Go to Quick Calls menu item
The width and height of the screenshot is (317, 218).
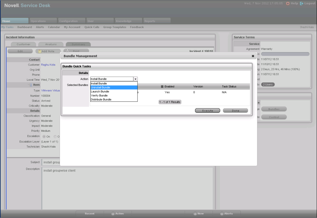coord(92,27)
